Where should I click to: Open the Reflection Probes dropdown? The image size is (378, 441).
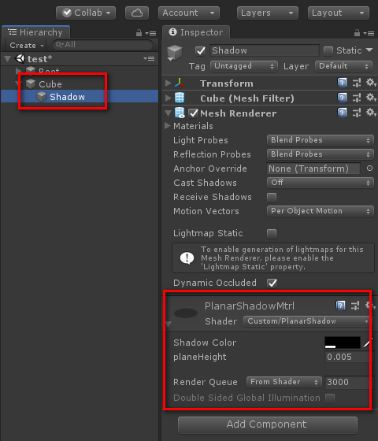point(321,154)
